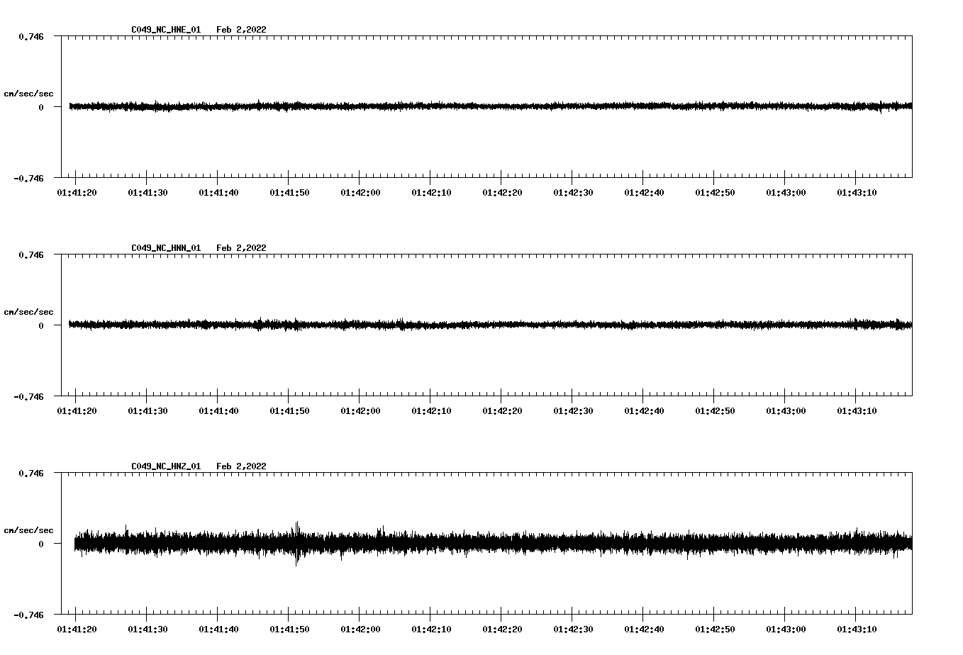Click the Feb 2,2022 date on HNE plot
This screenshot has width=963, height=655.
[242, 30]
